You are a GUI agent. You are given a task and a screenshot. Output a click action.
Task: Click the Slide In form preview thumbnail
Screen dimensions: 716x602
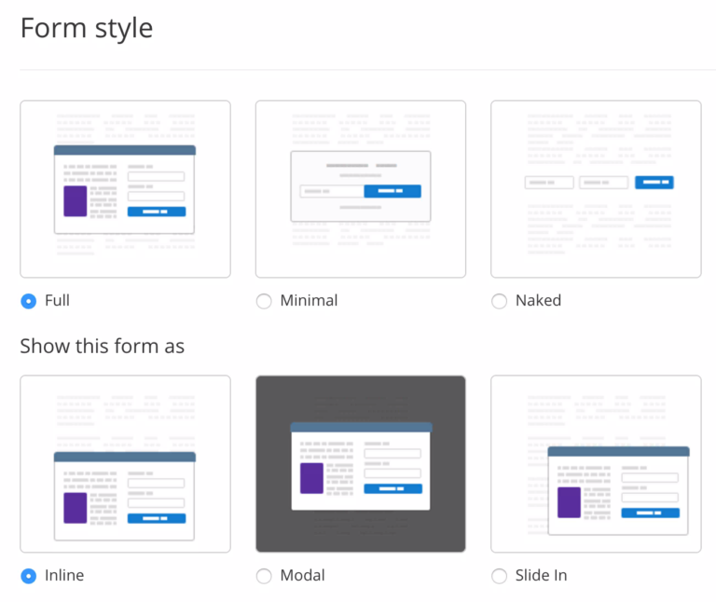click(596, 464)
